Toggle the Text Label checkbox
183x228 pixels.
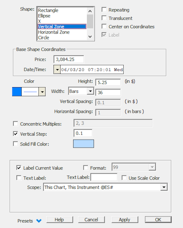click(19, 178)
